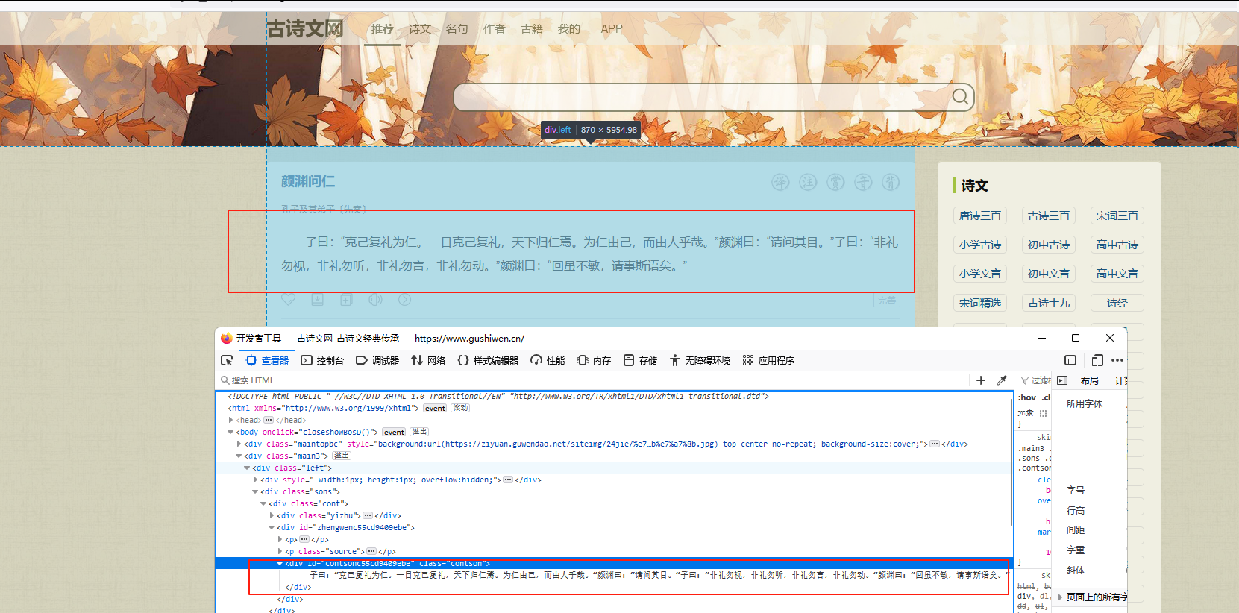
Task: Open the 颜渊问仁 poem title link
Action: [308, 181]
